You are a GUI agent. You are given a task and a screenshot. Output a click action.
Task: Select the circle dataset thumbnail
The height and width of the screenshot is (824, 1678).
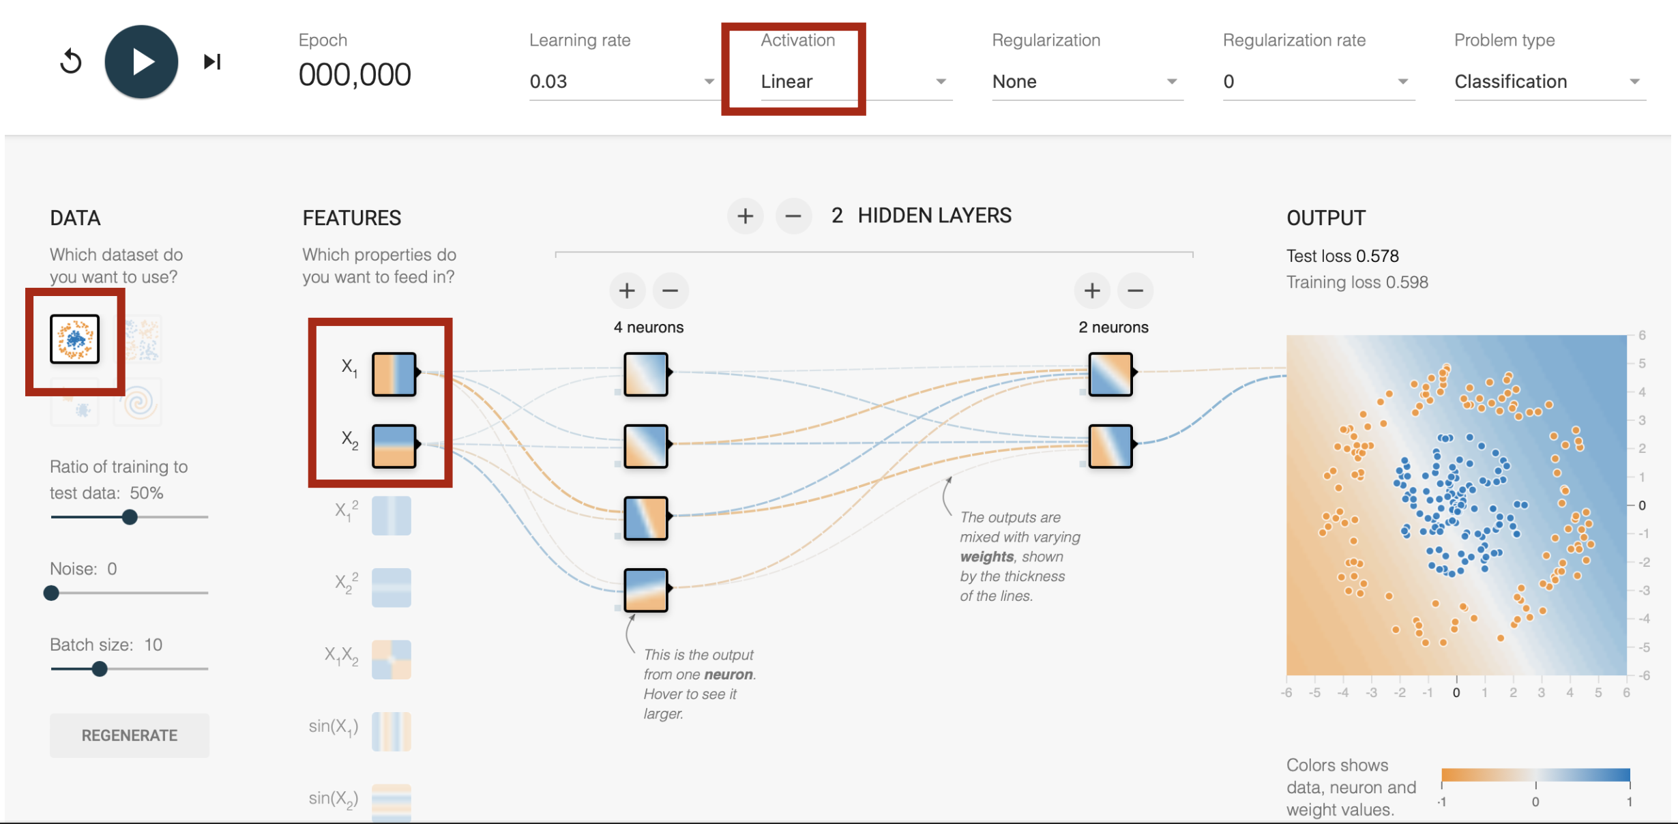pyautogui.click(x=75, y=339)
